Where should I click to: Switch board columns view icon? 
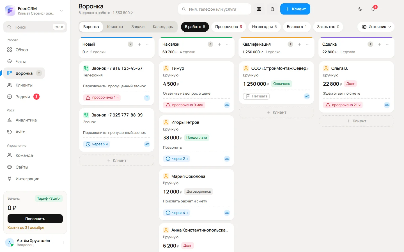(x=259, y=9)
